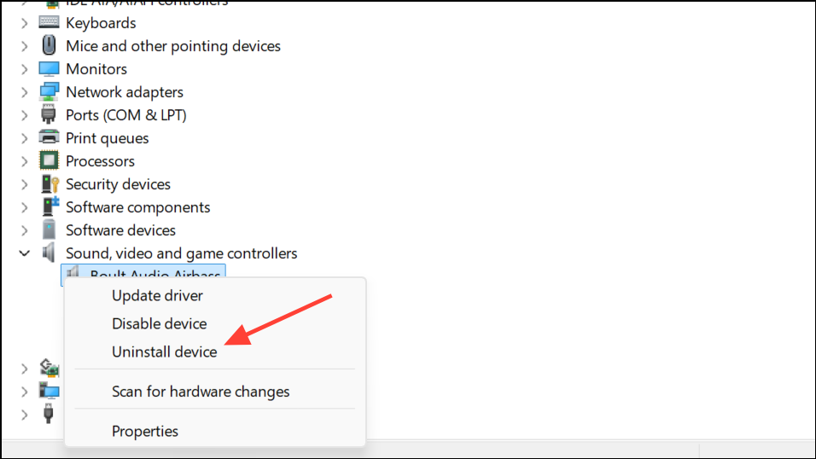
Task: Expand the Processors category arrow
Action: pyautogui.click(x=24, y=161)
